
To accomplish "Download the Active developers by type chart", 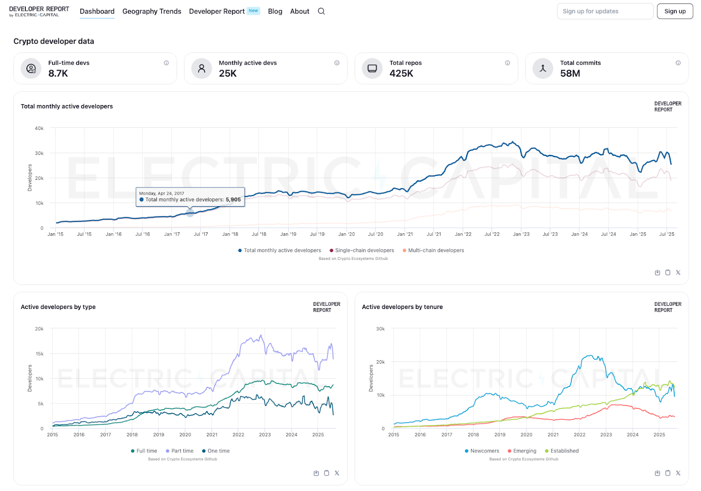I will click(316, 473).
